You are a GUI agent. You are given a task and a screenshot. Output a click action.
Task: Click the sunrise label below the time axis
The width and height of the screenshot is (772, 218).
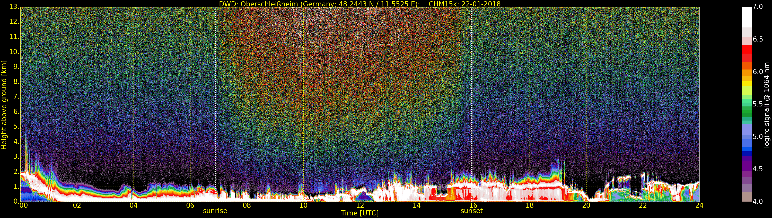coord(215,211)
